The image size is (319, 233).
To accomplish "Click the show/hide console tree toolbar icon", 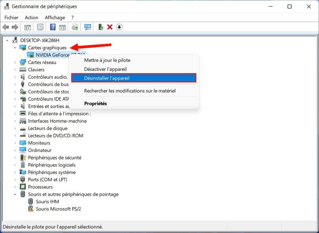I will click(x=27, y=27).
